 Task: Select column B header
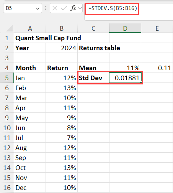point(62,28)
